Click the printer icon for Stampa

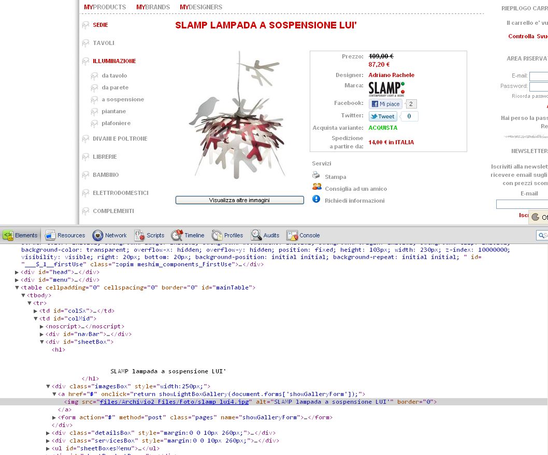point(316,175)
